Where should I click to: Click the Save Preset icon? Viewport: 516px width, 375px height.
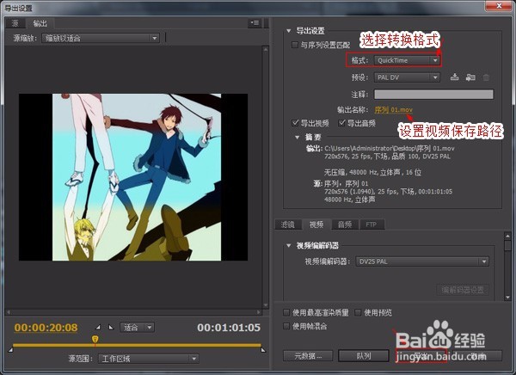coord(454,77)
